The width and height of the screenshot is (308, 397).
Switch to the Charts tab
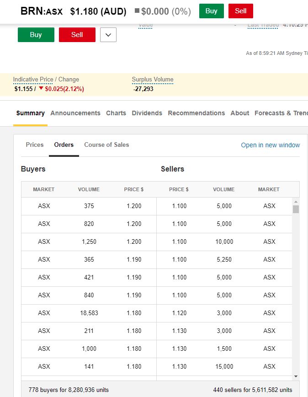pyautogui.click(x=116, y=113)
